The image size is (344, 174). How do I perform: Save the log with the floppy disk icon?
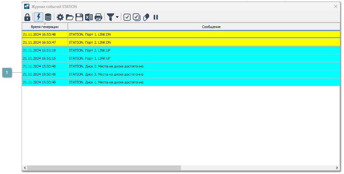[79, 17]
